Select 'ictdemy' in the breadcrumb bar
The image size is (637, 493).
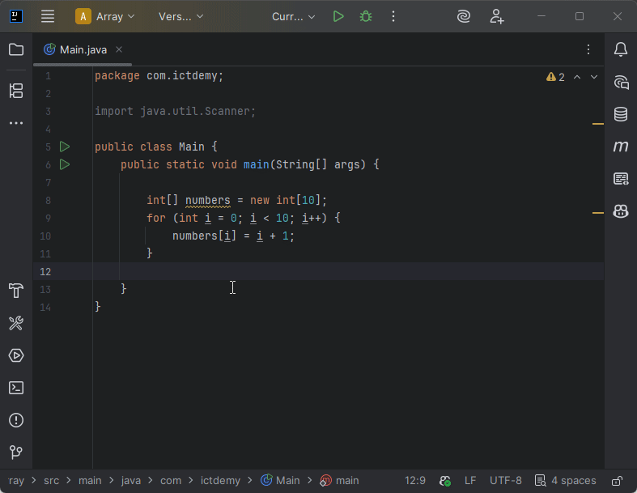[220, 480]
